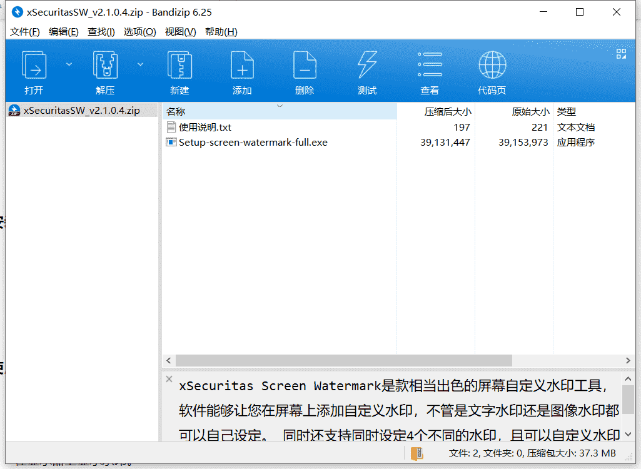Click the View (查看) list icon
Screen dimensions: 641x469
tap(430, 65)
